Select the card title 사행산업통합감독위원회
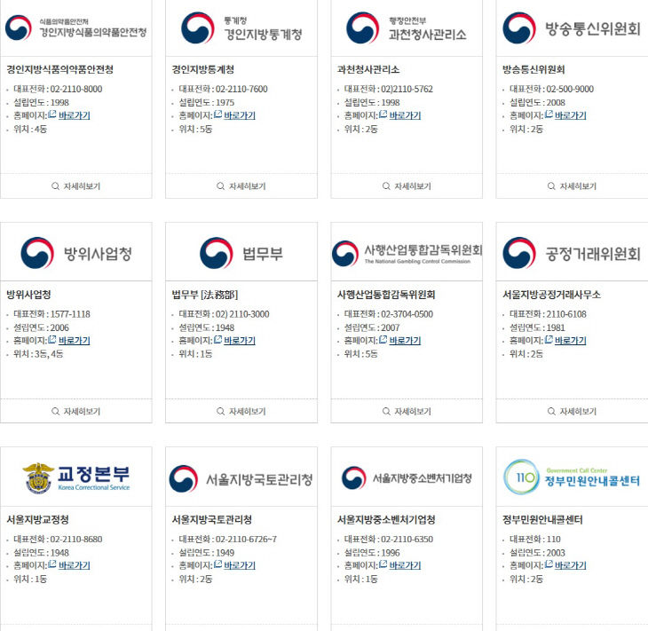This screenshot has width=648, height=631. 386,295
